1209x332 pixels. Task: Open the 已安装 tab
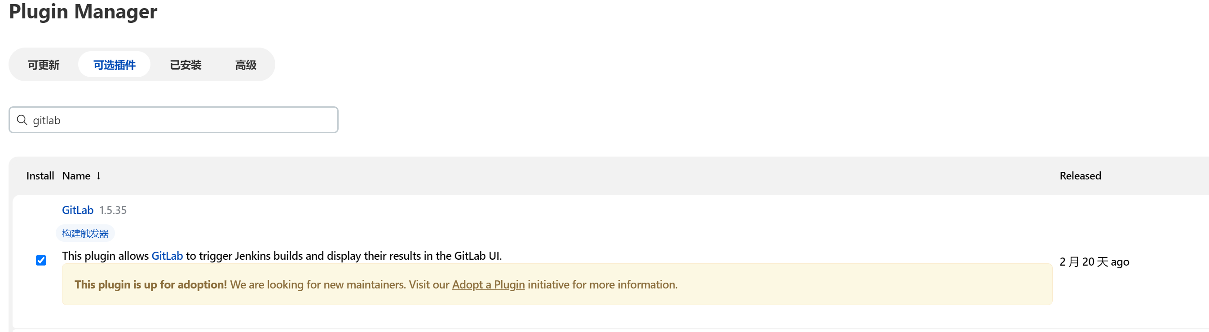[185, 65]
